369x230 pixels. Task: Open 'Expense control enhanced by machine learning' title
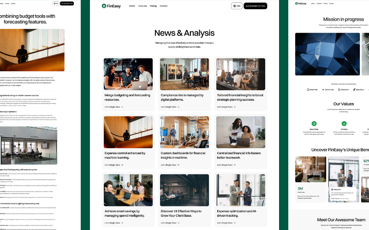coord(125,155)
